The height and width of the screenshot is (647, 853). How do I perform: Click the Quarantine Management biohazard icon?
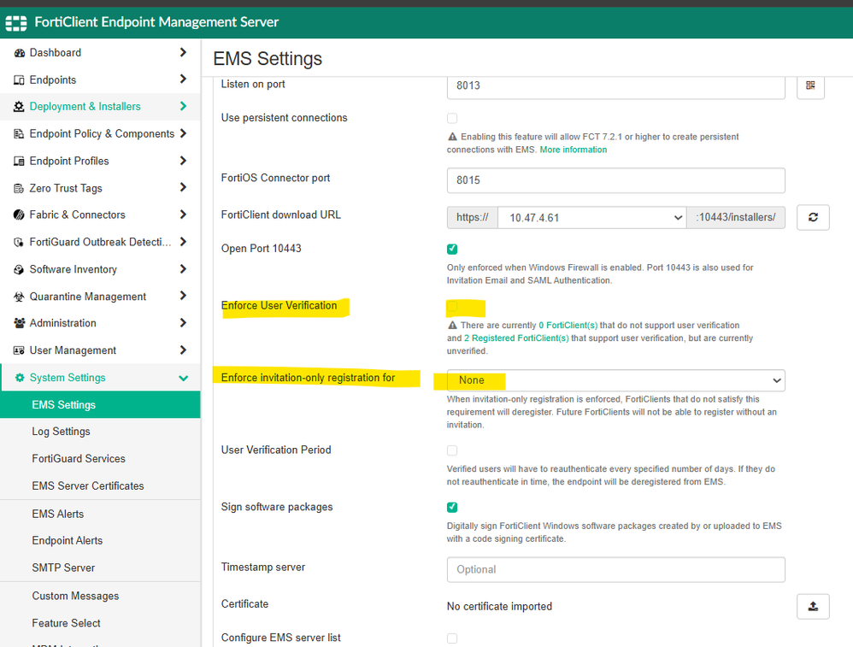tap(20, 297)
